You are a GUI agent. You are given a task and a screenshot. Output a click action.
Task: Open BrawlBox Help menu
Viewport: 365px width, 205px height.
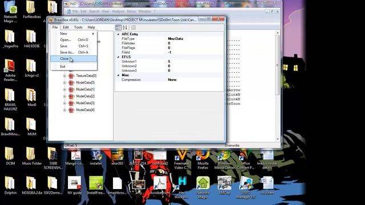(91, 27)
